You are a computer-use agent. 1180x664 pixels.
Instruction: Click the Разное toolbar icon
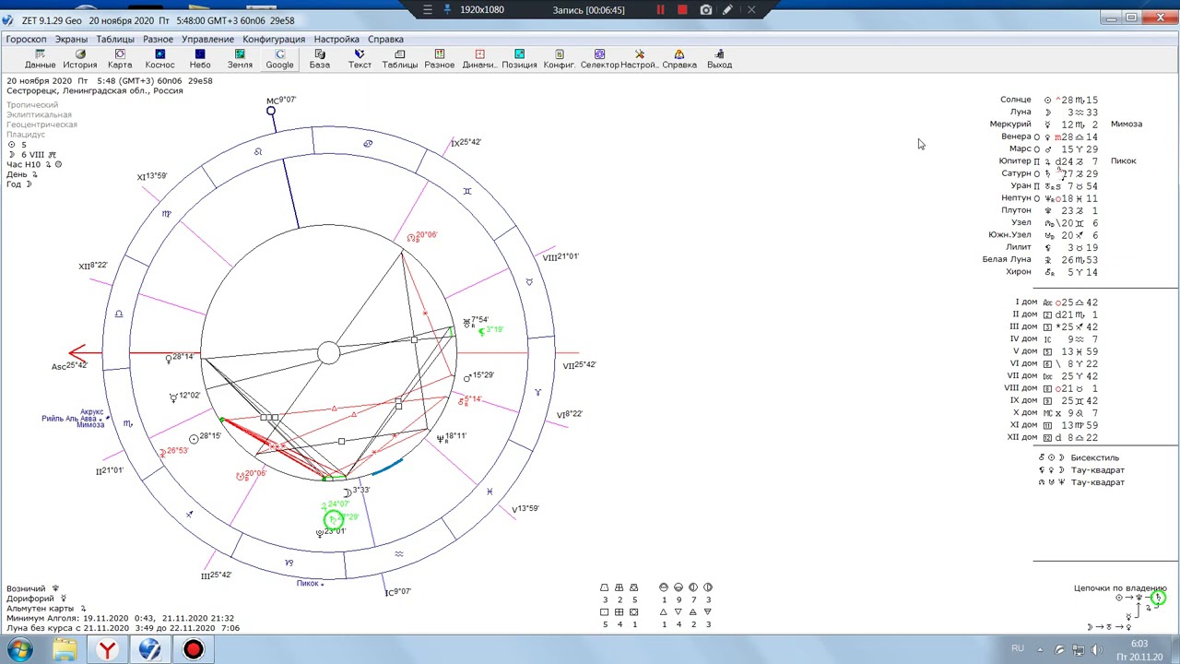pos(439,59)
